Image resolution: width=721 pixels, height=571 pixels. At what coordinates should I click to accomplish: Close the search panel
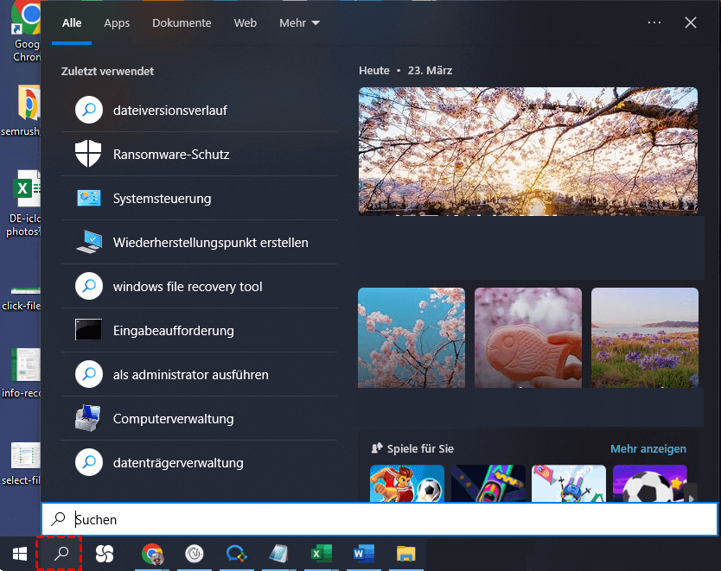[x=690, y=22]
